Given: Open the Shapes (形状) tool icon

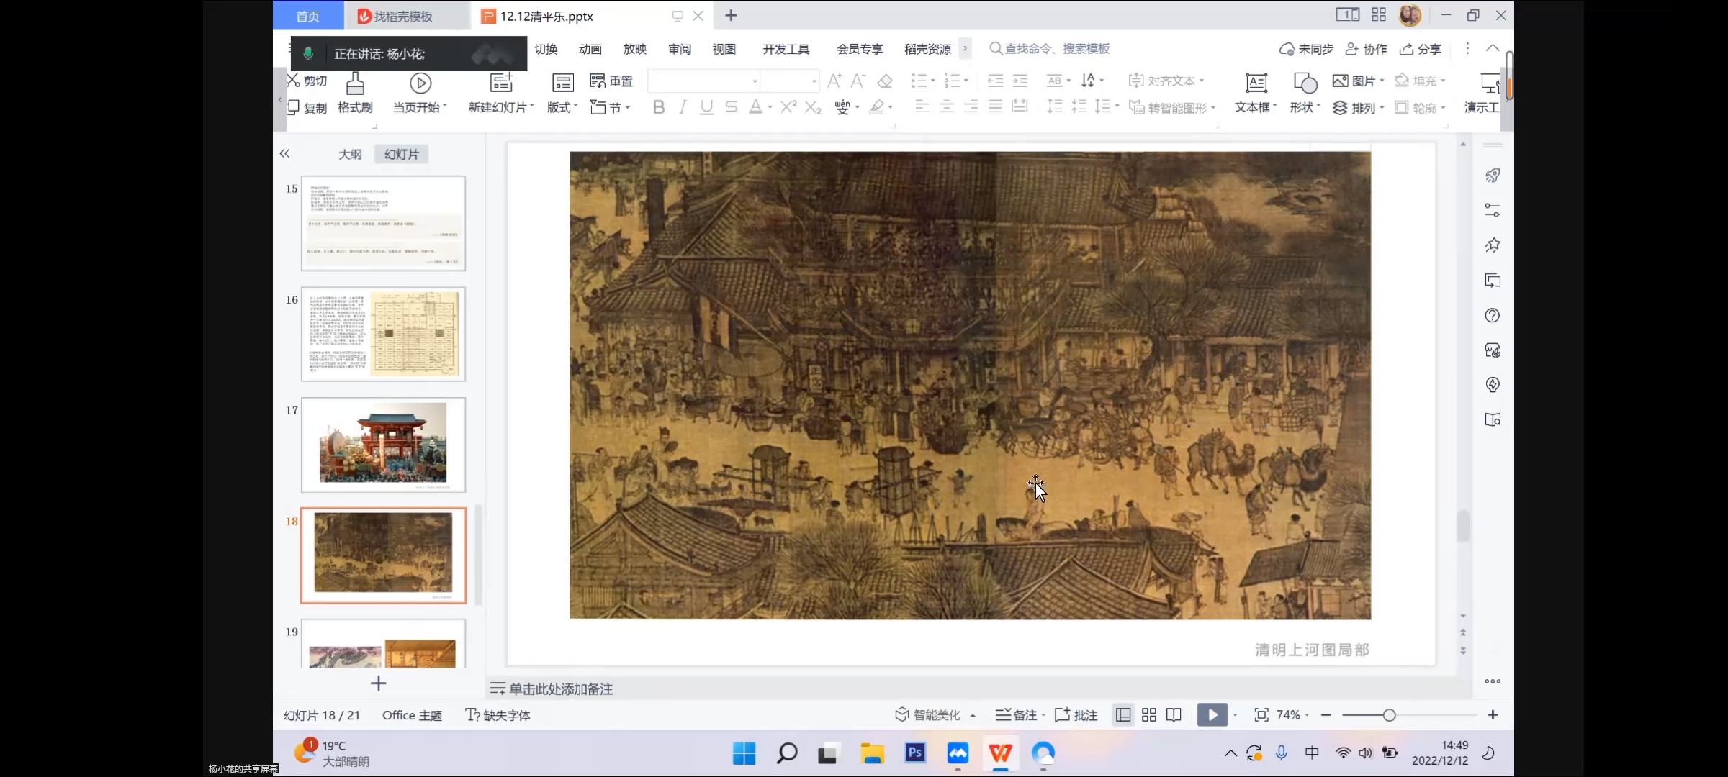Looking at the screenshot, I should tap(1305, 83).
